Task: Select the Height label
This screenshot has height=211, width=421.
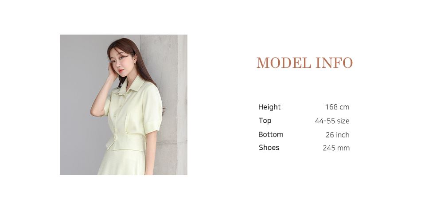Action: [269, 107]
